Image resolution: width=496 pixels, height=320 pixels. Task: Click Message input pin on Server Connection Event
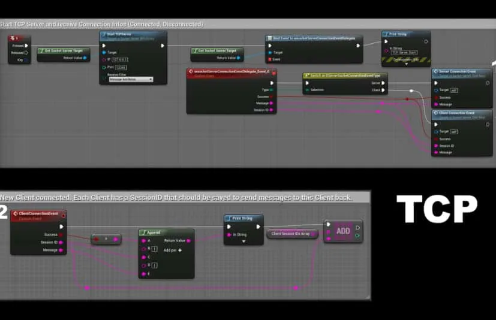point(436,104)
